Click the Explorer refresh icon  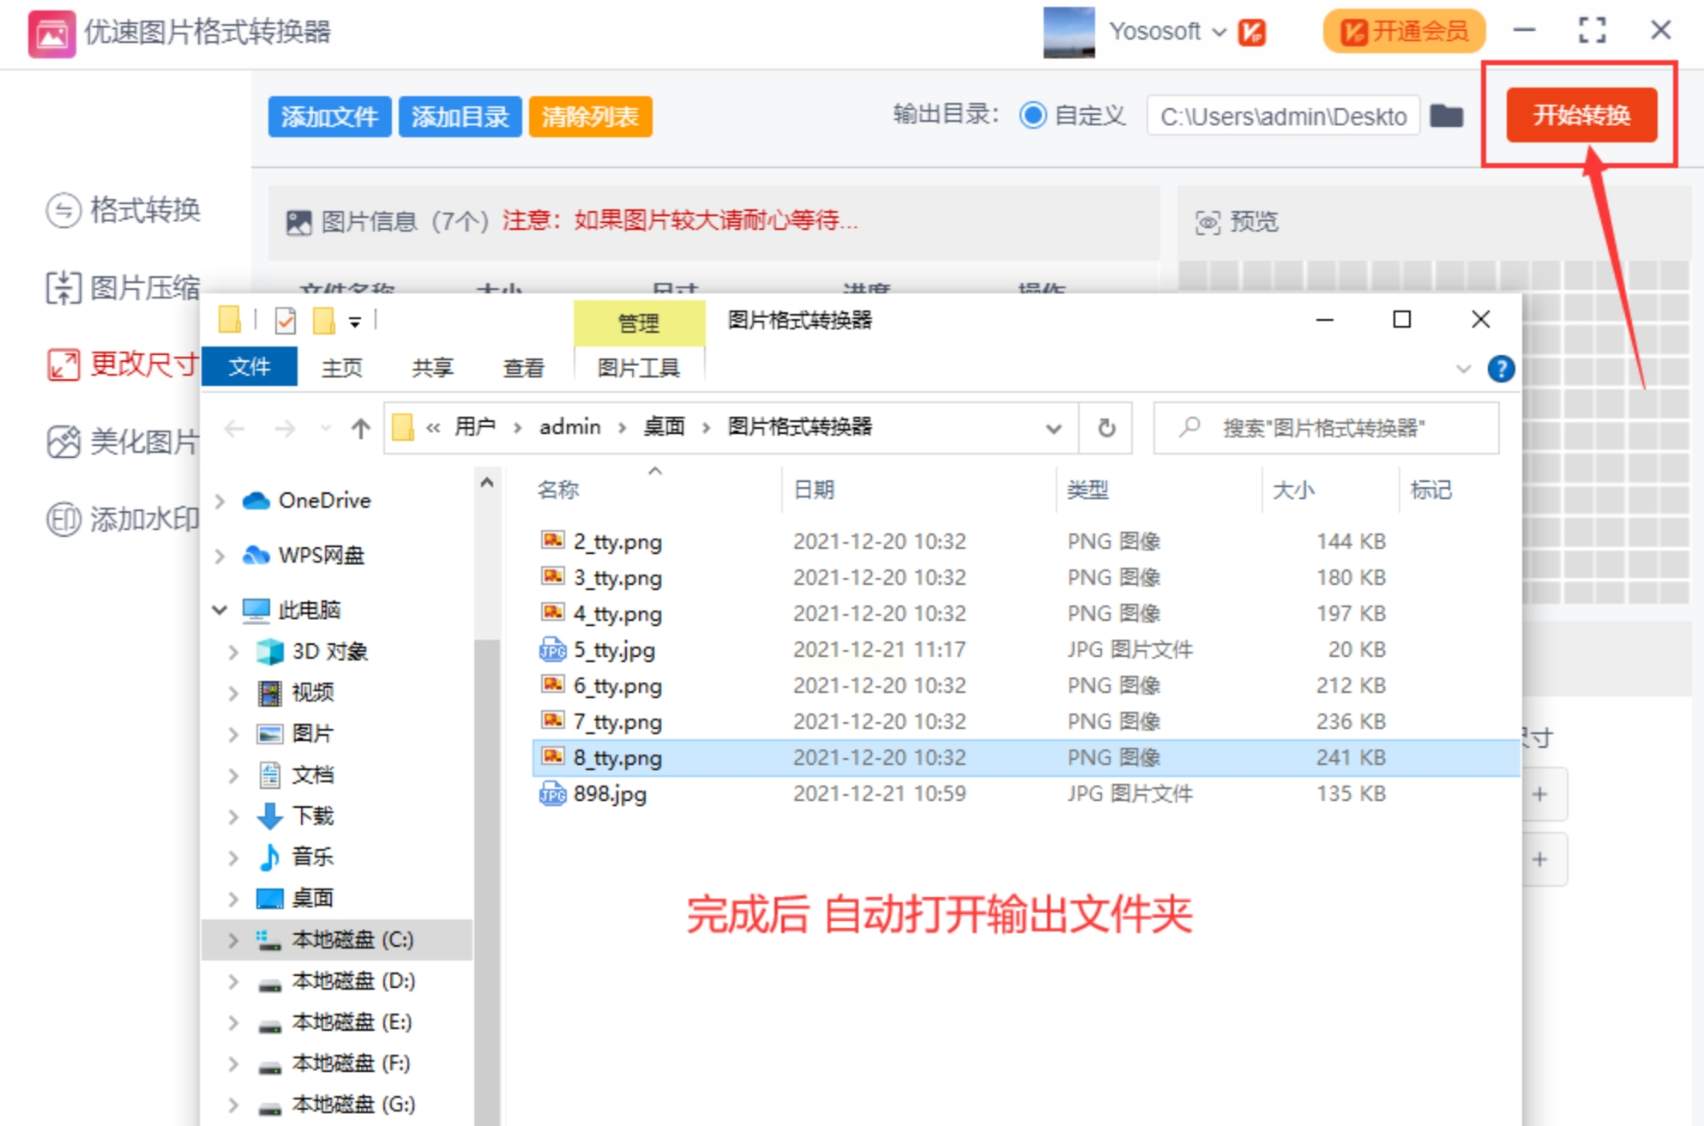click(x=1106, y=427)
